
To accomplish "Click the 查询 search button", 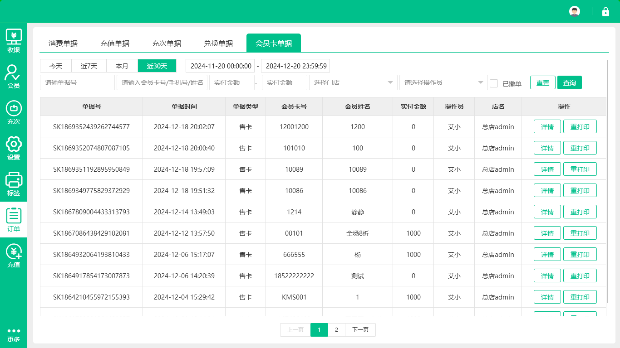I will point(569,82).
